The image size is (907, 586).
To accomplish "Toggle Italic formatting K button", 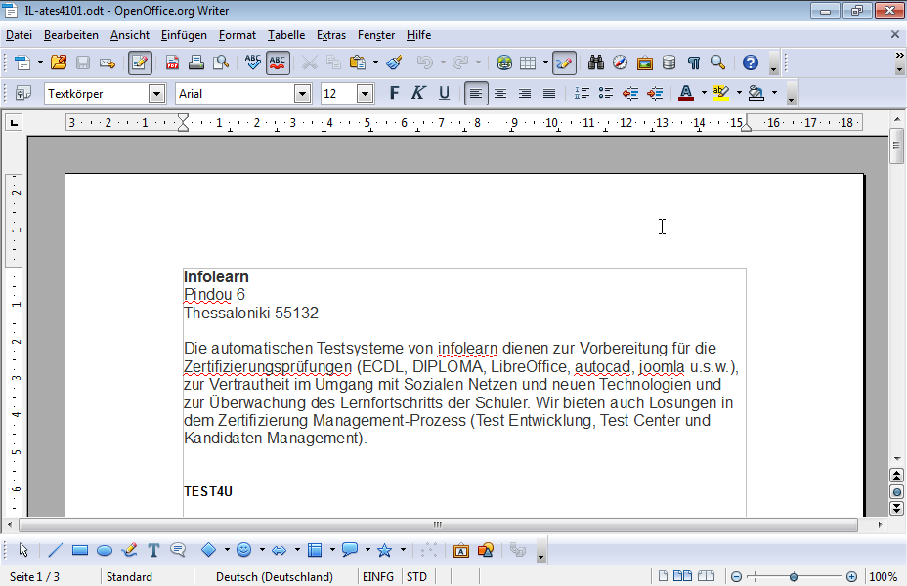I will point(418,93).
